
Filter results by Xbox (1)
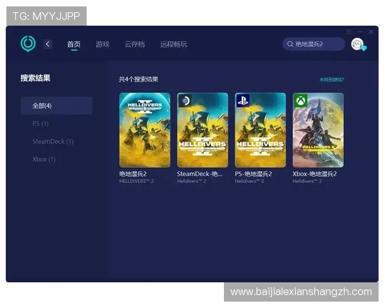pos(44,159)
